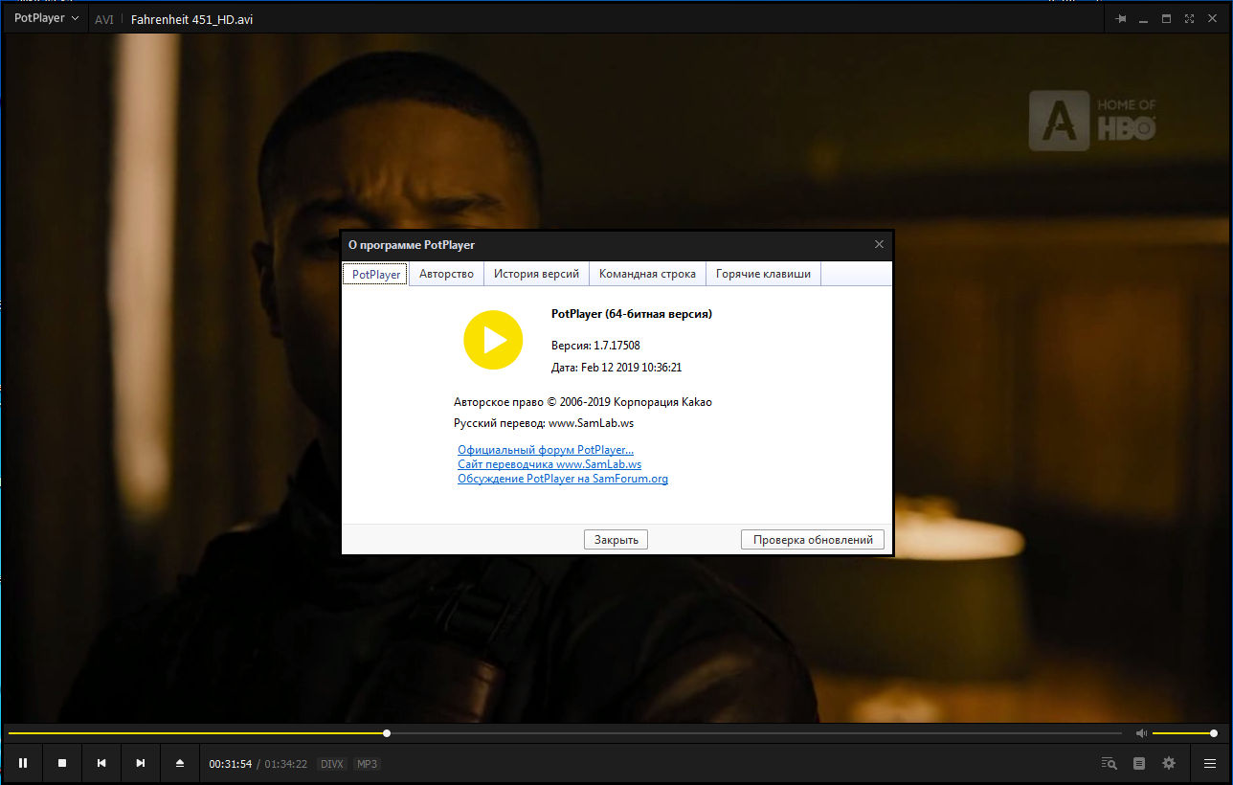The image size is (1233, 785).
Task: Stop the video playback
Action: [62, 763]
